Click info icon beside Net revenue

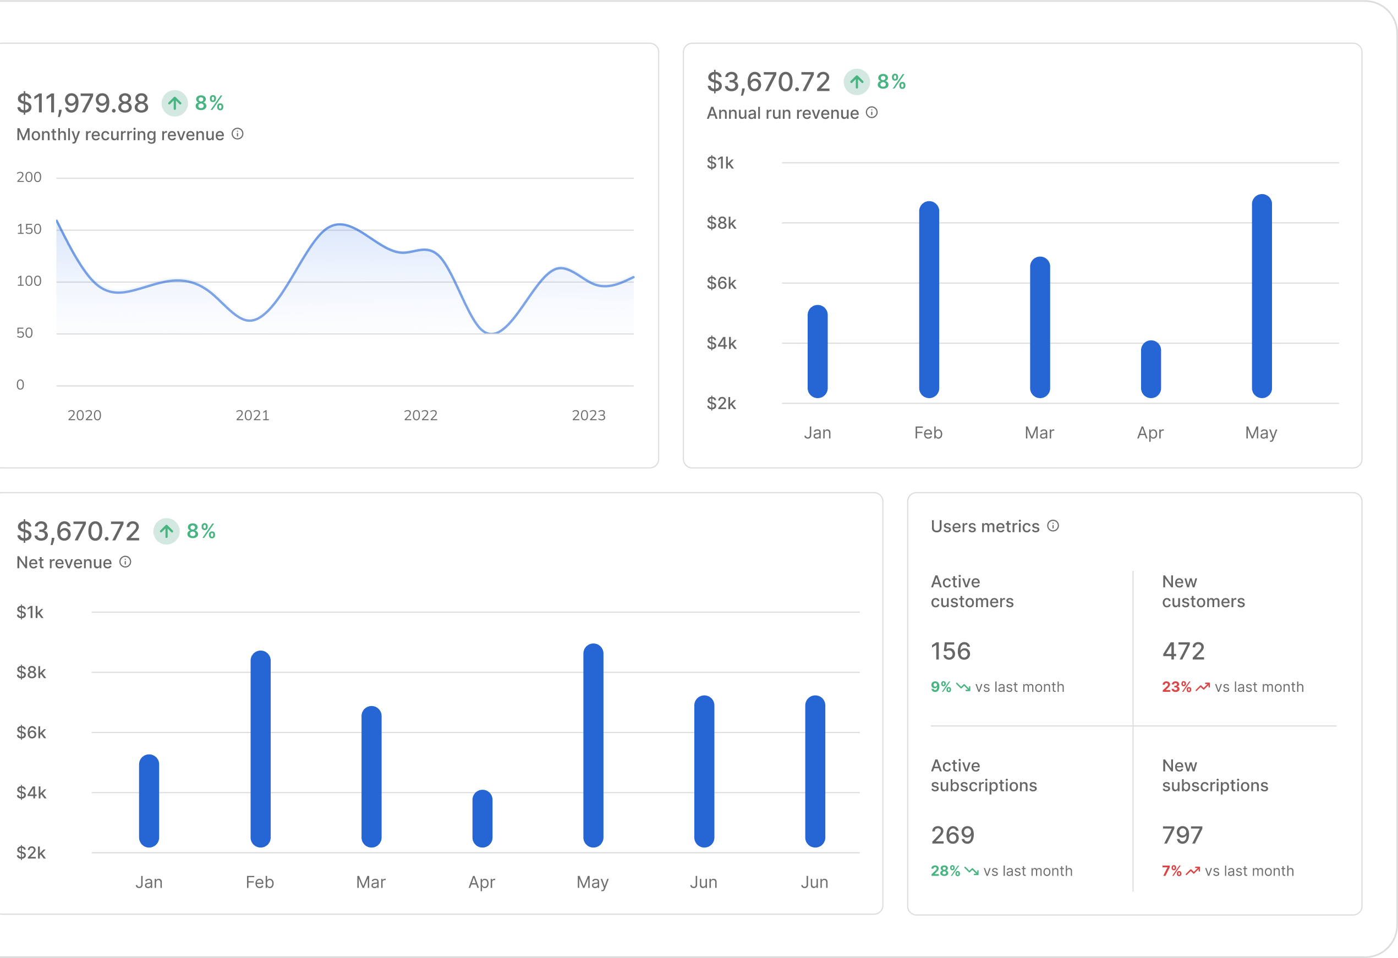click(x=125, y=561)
